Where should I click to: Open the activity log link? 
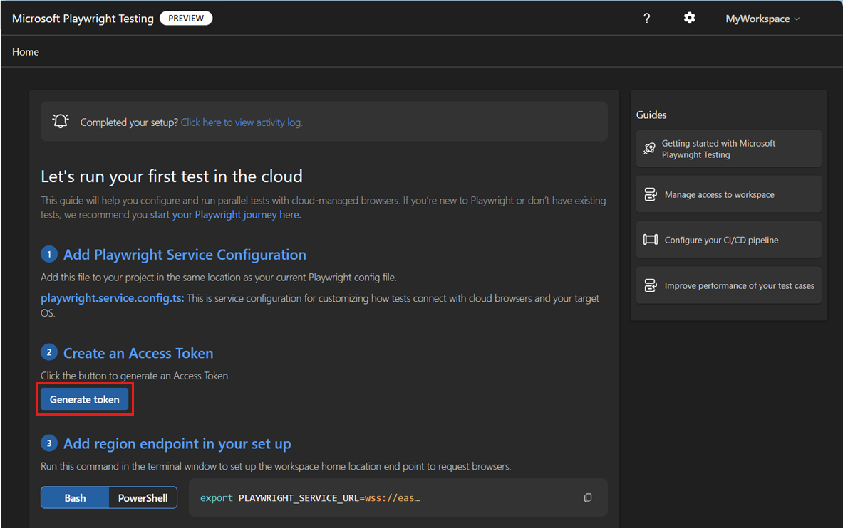[242, 122]
